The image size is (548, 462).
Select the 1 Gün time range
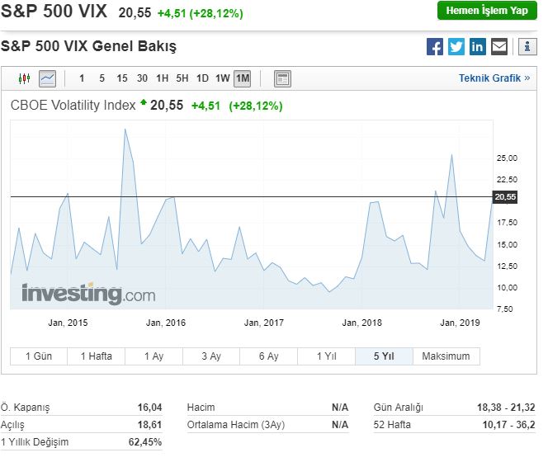point(39,356)
